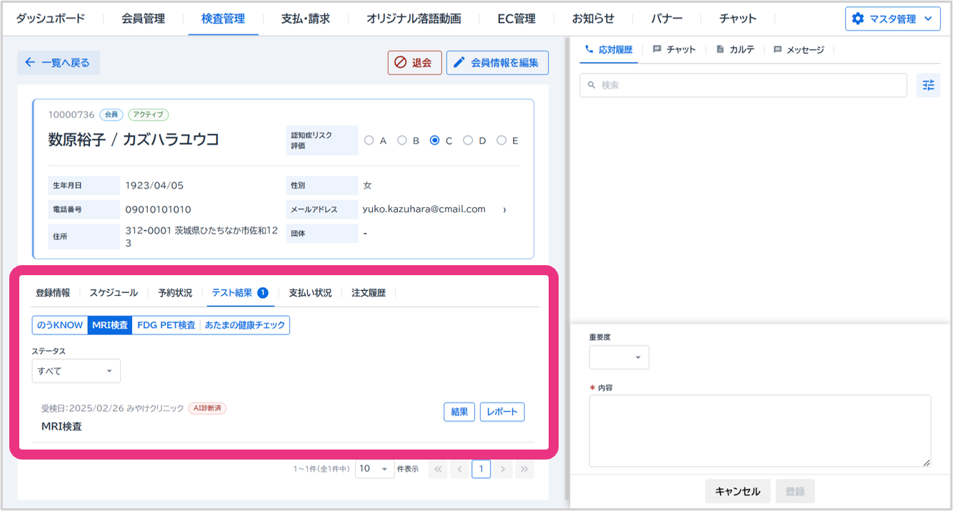Image resolution: width=953 pixels, height=511 pixels.
Task: Select the FDG PET検査 test type
Action: (x=166, y=325)
